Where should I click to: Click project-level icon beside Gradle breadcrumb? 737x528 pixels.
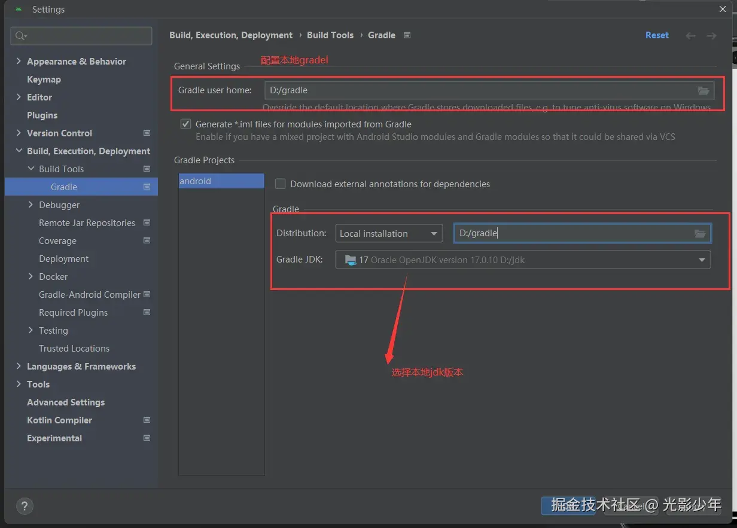point(407,35)
